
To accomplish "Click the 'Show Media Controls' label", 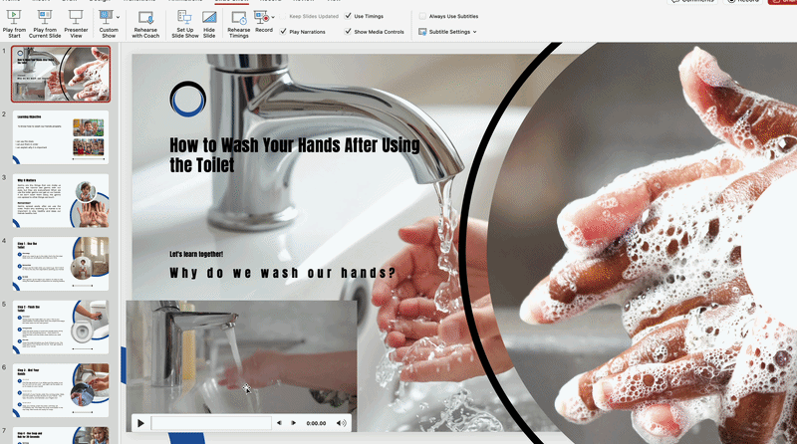I will point(380,32).
